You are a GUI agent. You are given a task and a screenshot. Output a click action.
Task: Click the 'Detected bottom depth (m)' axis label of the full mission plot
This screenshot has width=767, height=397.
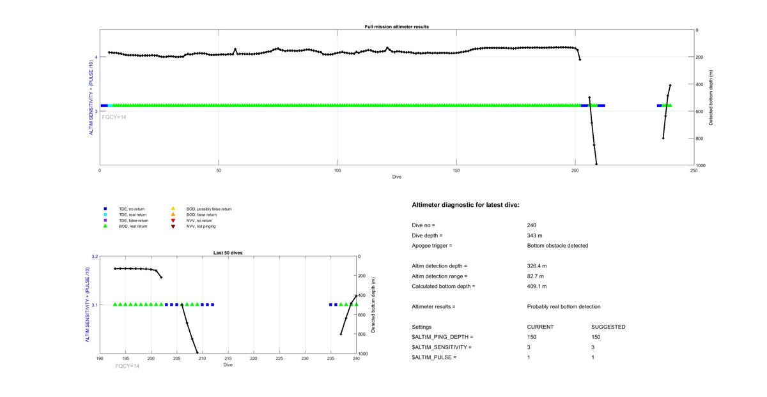click(x=711, y=98)
